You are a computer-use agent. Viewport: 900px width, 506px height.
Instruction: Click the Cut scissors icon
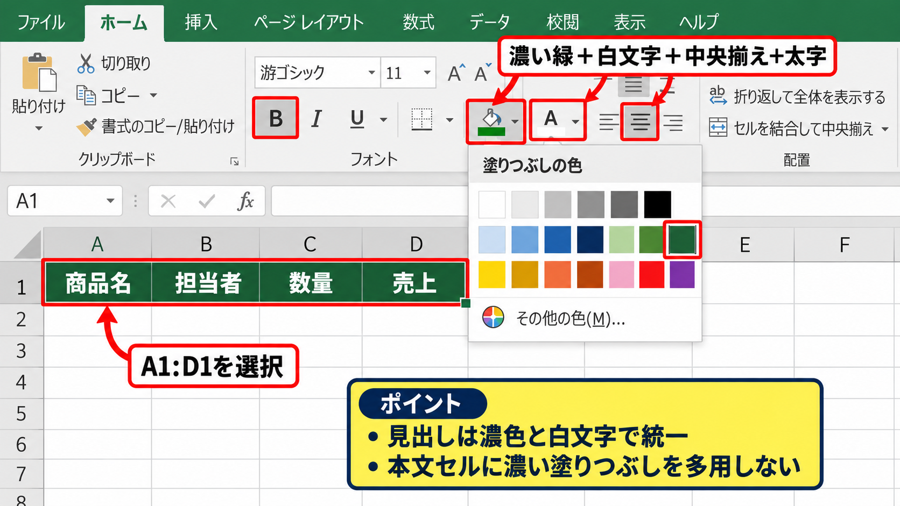pos(86,63)
